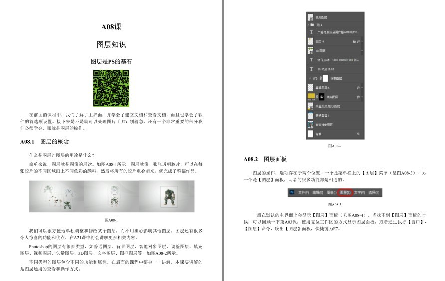Click the lock icon on 图层 5 layer
The height and width of the screenshot is (281, 445).
[x=354, y=41]
